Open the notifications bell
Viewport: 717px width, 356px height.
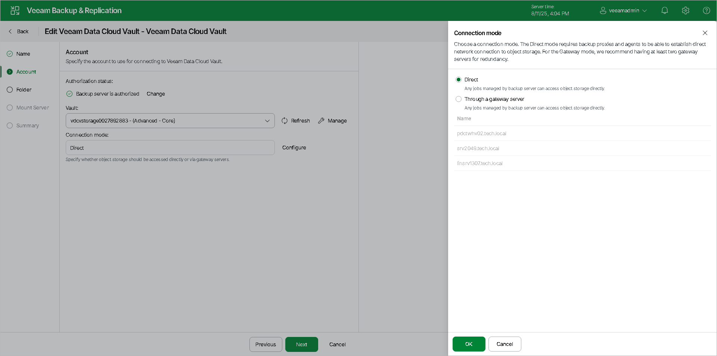[x=665, y=10]
